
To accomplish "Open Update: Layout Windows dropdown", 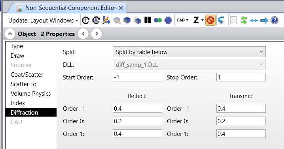I will 43,21.
